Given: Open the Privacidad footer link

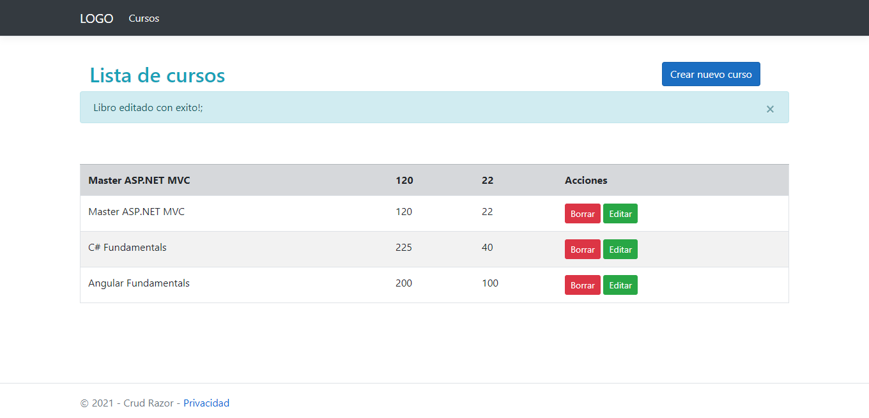Looking at the screenshot, I should click(206, 403).
